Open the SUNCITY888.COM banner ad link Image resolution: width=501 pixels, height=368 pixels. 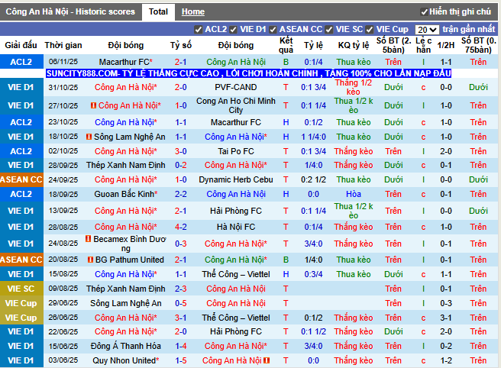[248, 73]
